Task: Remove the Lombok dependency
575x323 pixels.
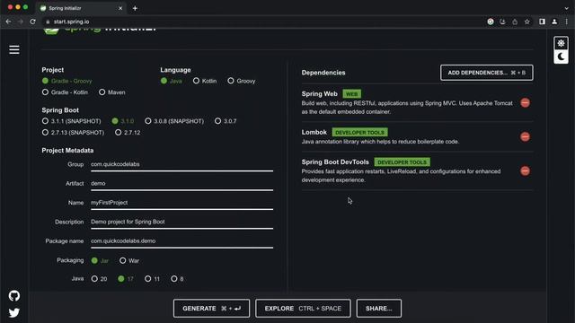Action: pyautogui.click(x=525, y=136)
